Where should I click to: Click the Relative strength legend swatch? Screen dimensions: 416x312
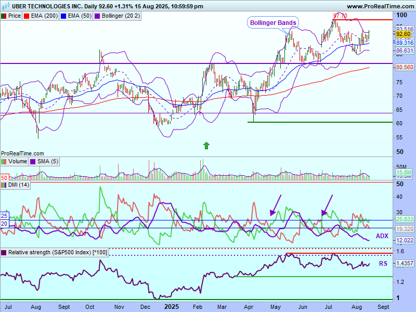4,253
